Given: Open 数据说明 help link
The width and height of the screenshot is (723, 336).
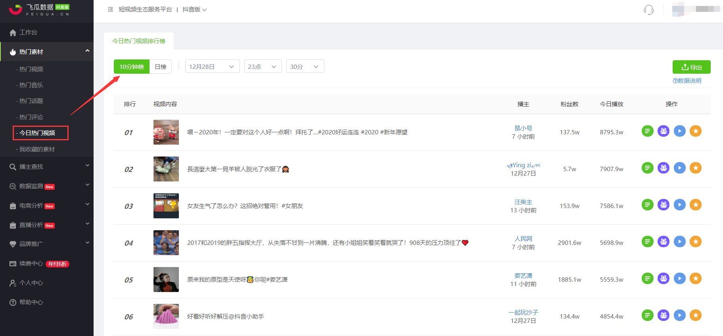Looking at the screenshot, I should (687, 81).
